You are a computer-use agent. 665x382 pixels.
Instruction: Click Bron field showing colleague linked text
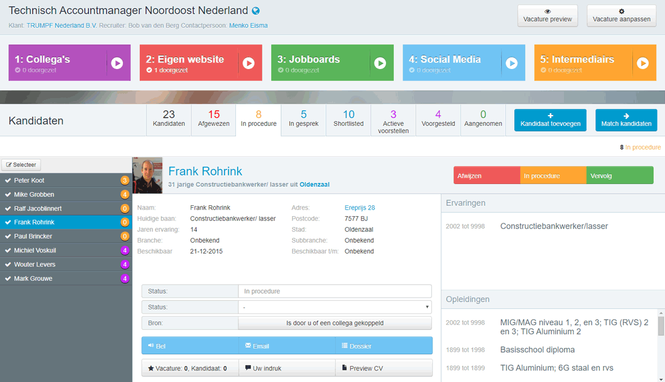tap(335, 323)
